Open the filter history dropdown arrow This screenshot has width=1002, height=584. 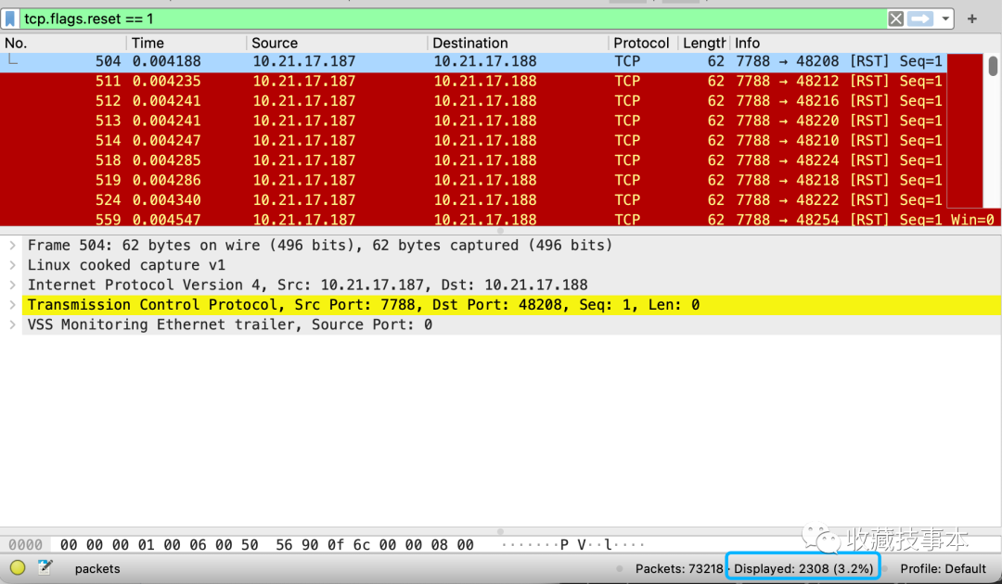tap(945, 19)
